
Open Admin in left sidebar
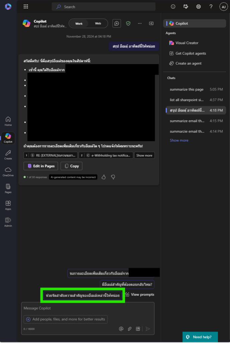pyautogui.click(x=8, y=222)
